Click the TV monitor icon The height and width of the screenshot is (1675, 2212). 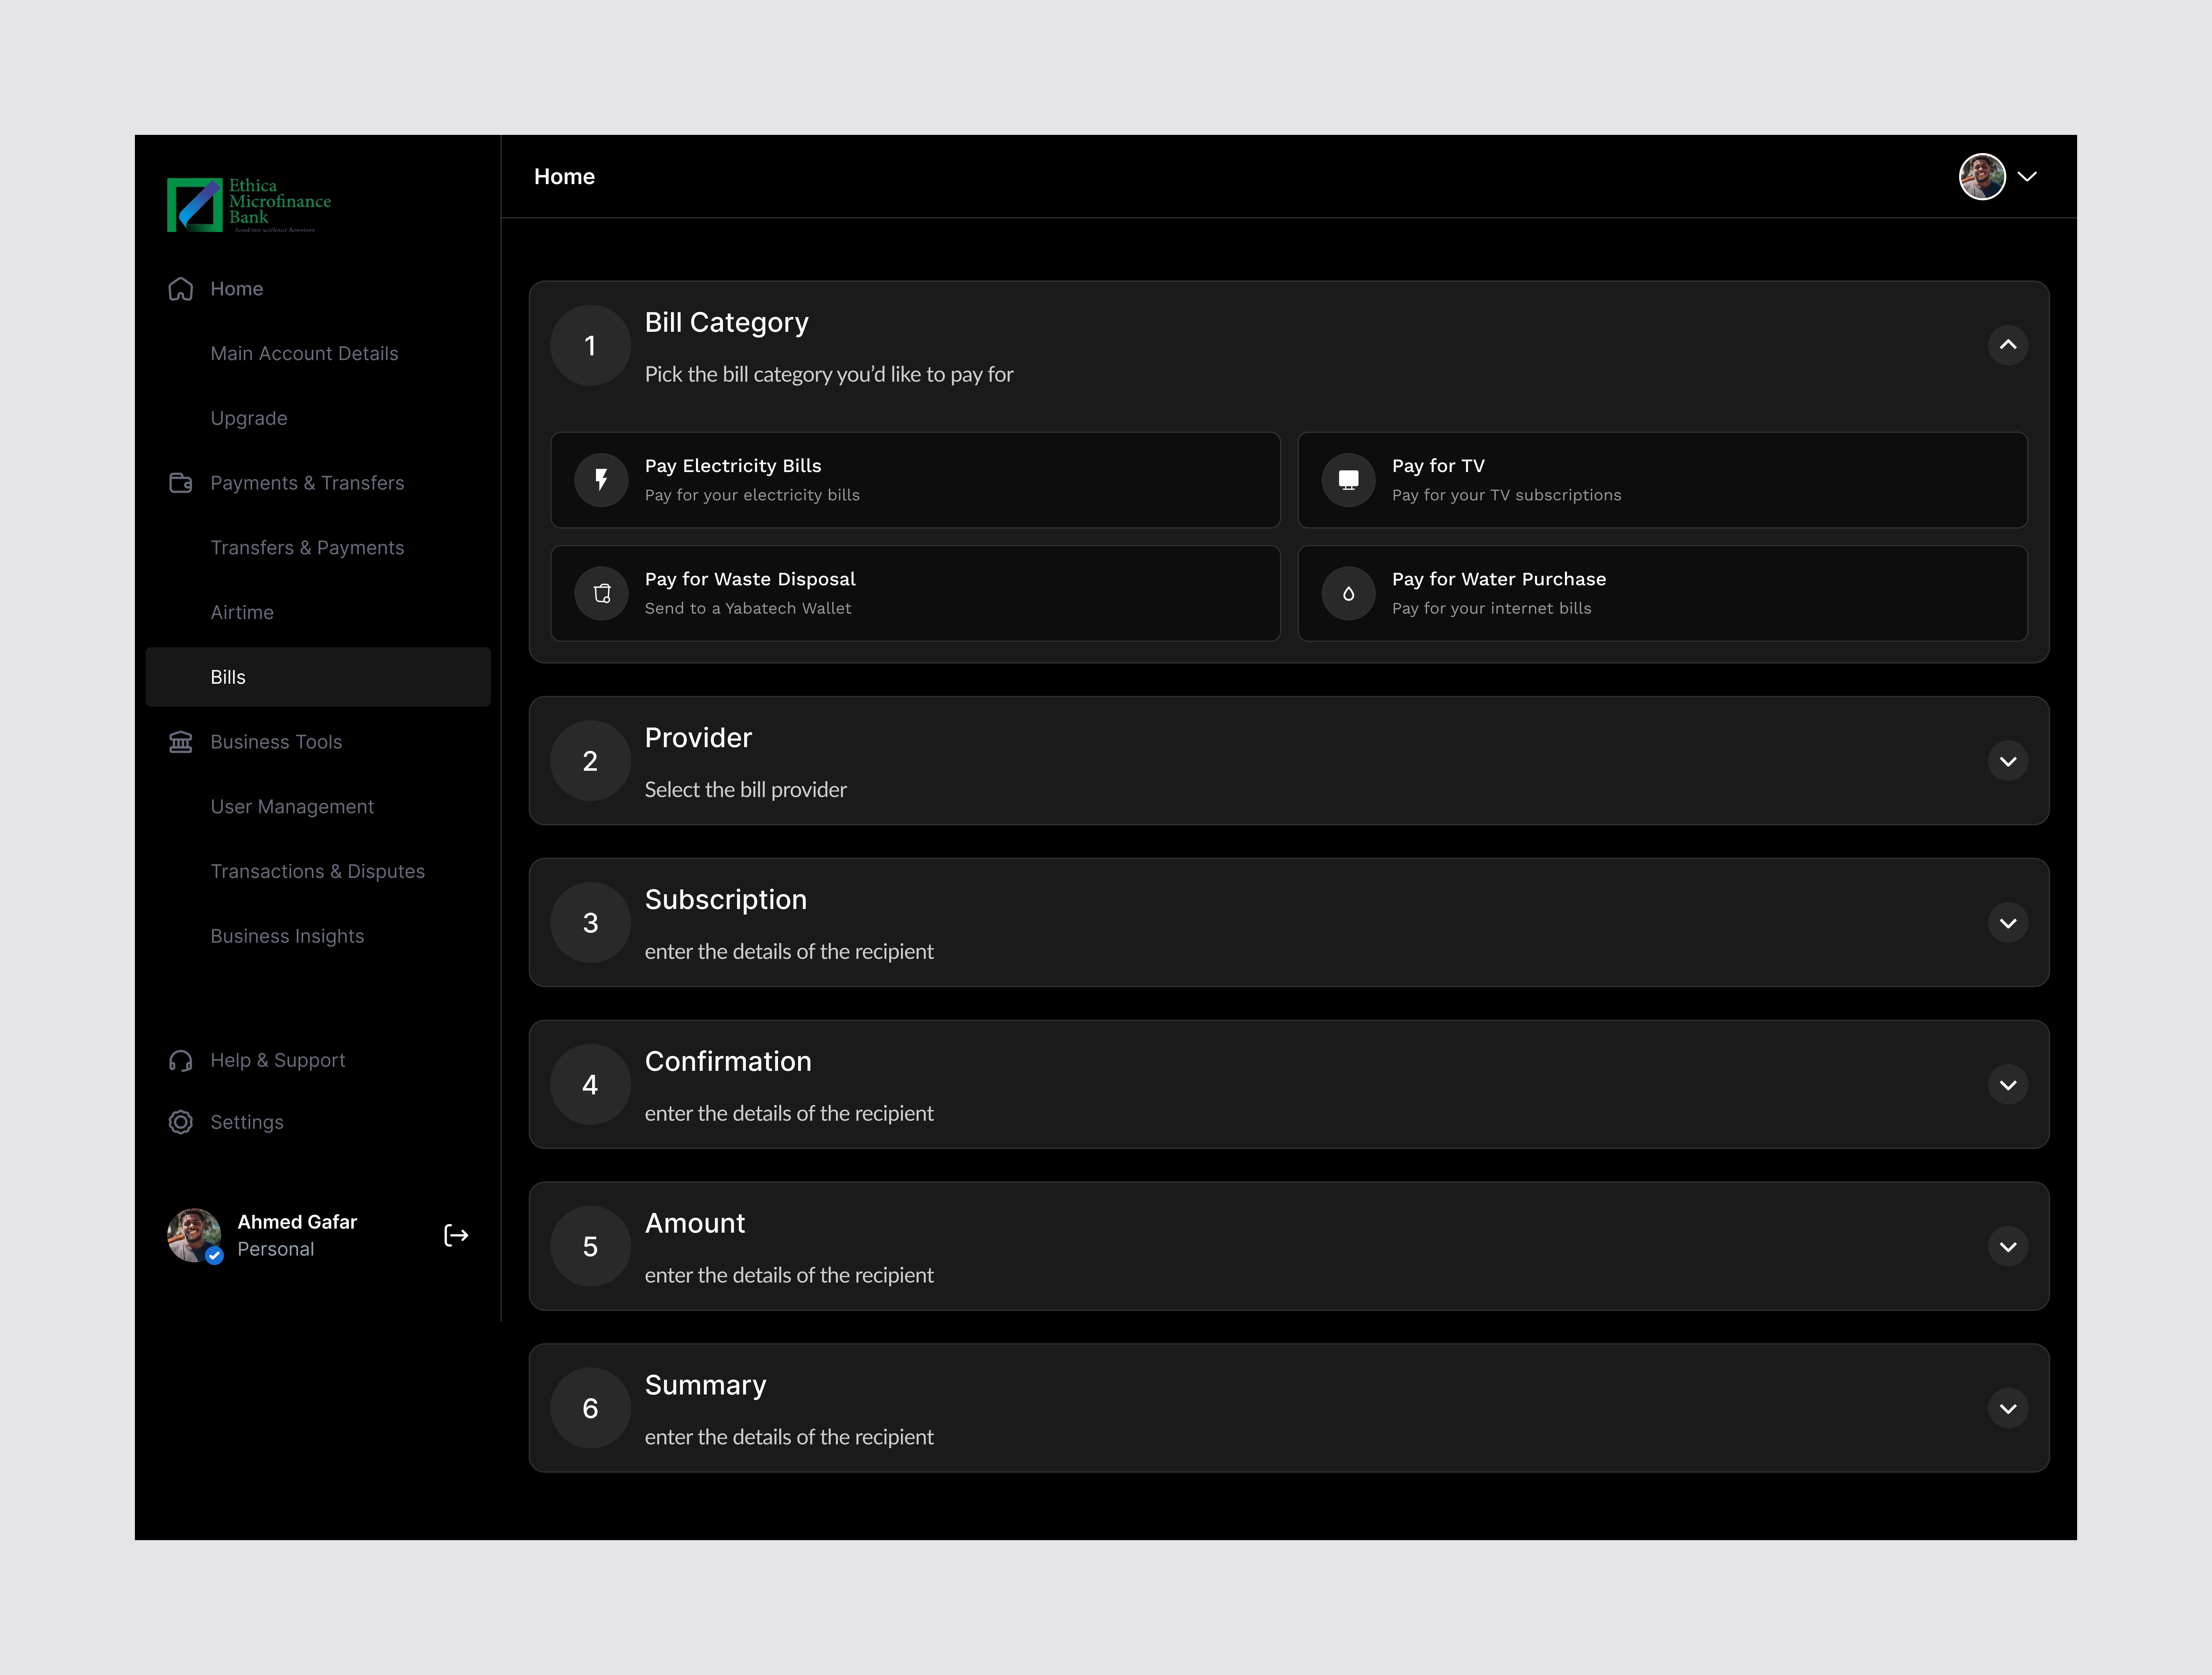[x=1348, y=480]
